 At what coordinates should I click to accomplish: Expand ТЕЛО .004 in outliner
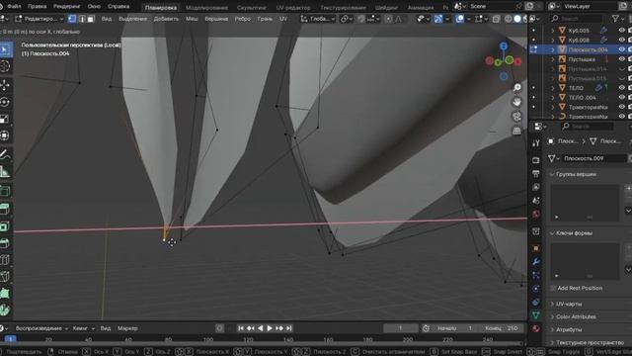pyautogui.click(x=553, y=97)
